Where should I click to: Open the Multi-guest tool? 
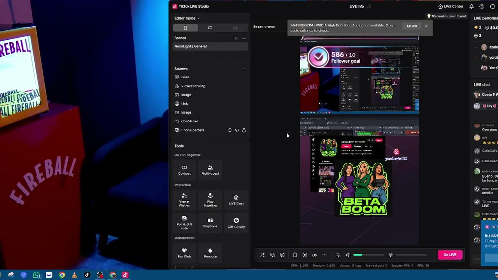[210, 170]
